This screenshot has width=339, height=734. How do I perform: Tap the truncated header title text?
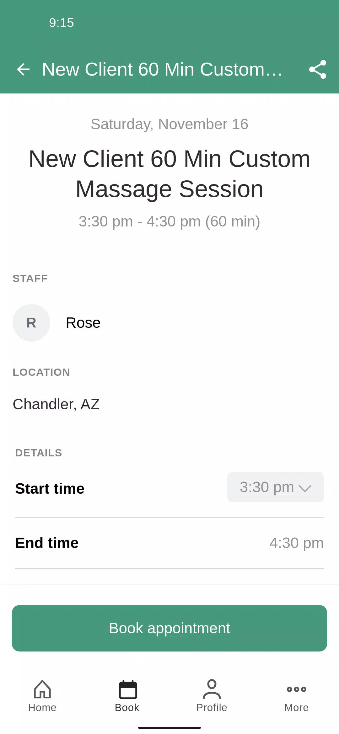162,69
